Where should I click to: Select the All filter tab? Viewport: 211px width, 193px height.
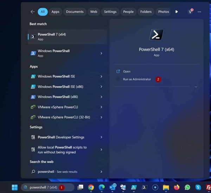click(43, 12)
